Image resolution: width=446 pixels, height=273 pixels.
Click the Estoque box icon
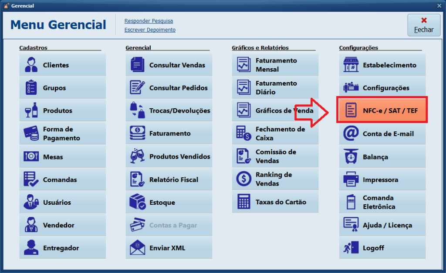[138, 202]
